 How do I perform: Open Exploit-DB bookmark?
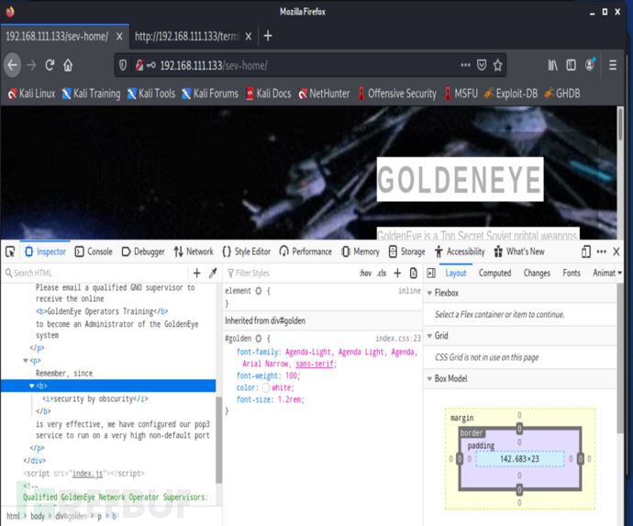click(511, 94)
